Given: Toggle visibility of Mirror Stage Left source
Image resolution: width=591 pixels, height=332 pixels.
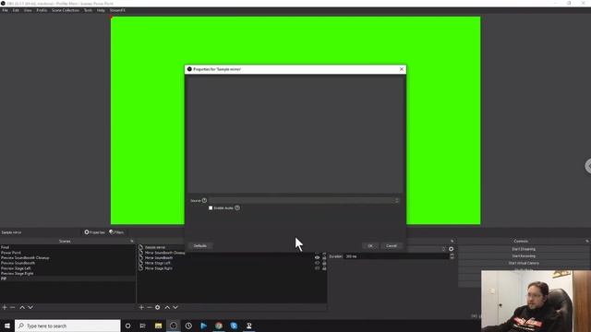Looking at the screenshot, I should [317, 263].
